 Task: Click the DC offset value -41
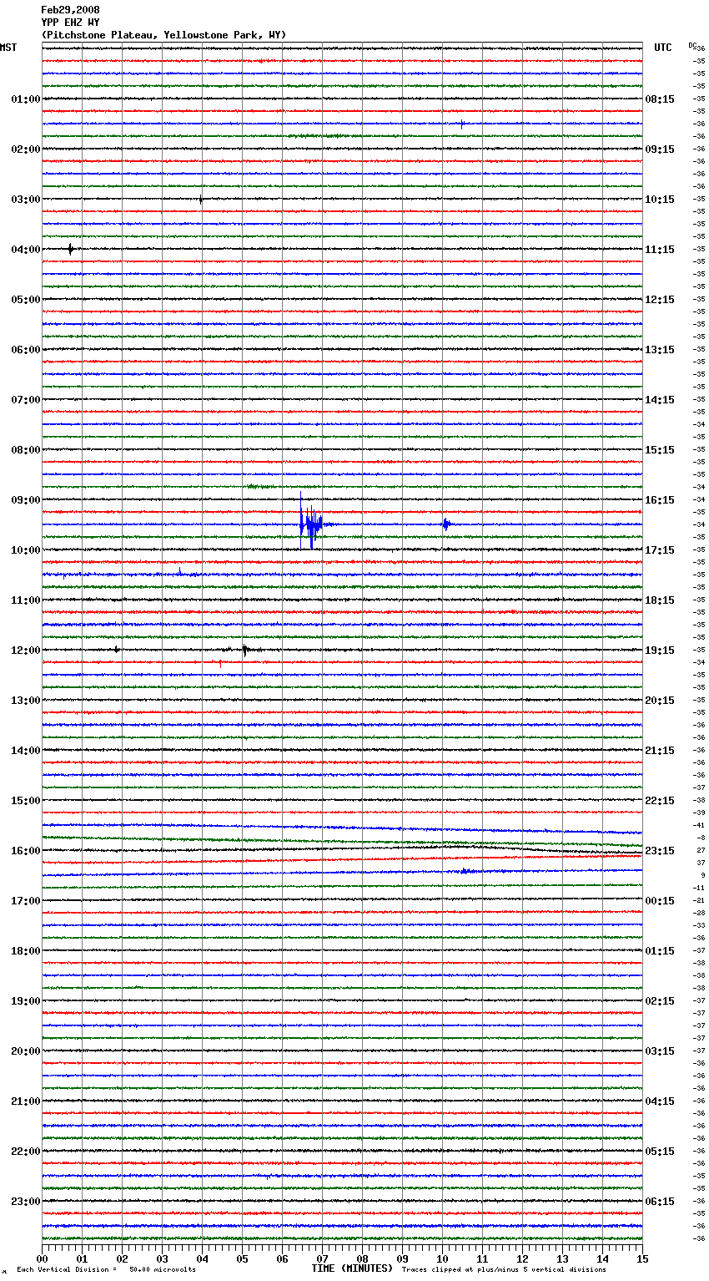click(699, 826)
